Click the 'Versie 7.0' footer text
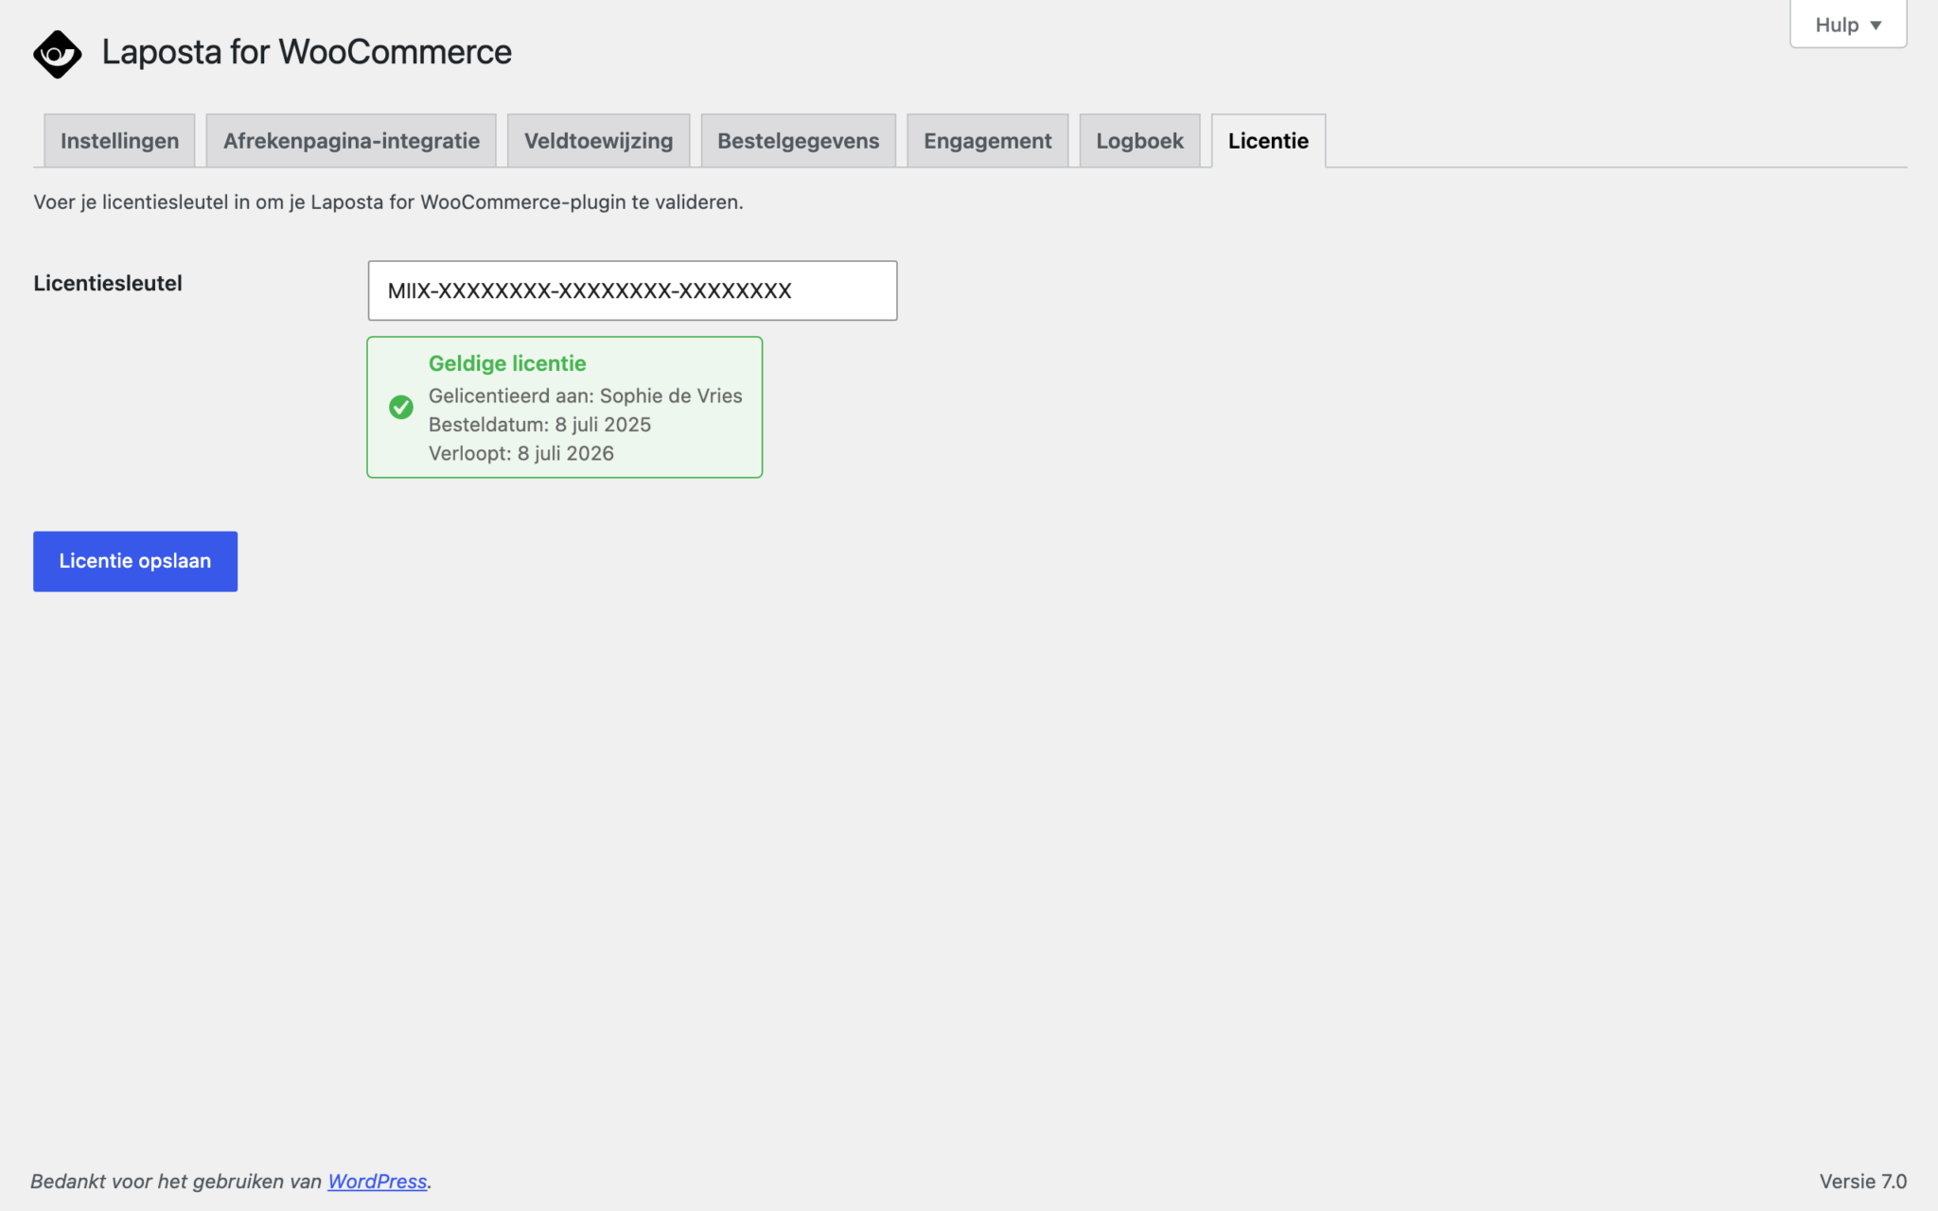Screen dimensions: 1938x1211 (1863, 1181)
